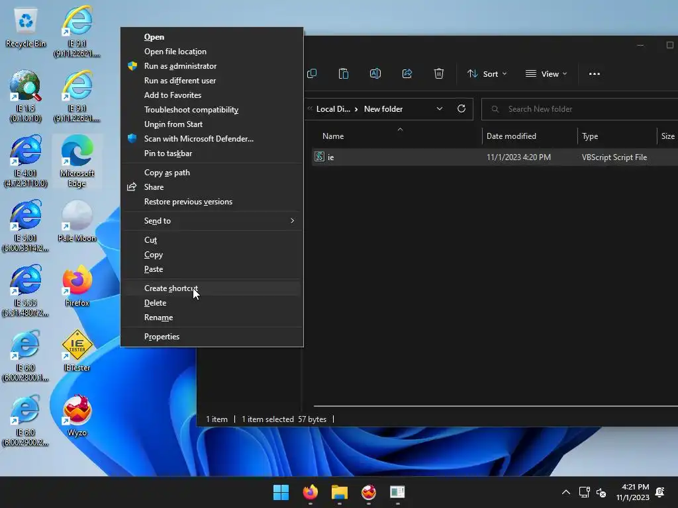
Task: Select the ie VBScript file row
Action: tap(494, 157)
